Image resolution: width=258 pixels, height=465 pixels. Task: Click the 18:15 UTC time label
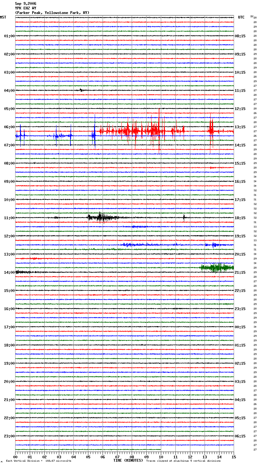coord(240,218)
